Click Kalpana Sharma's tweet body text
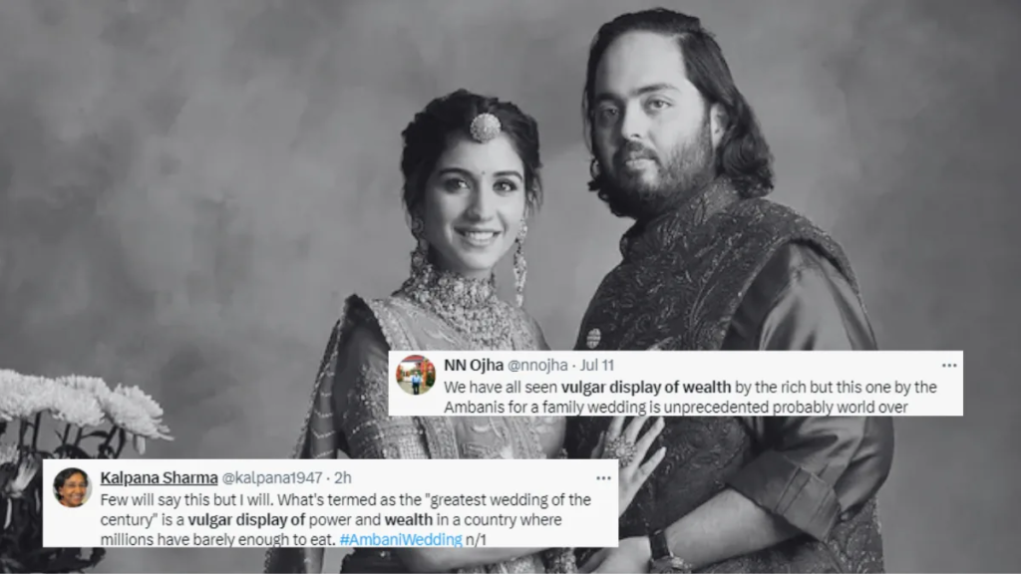Image resolution: width=1021 pixels, height=574 pixels. click(345, 519)
